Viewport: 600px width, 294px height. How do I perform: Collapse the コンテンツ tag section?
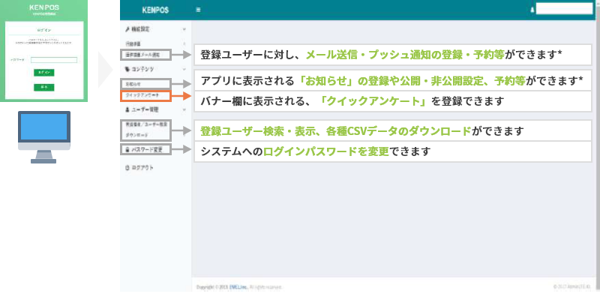155,69
